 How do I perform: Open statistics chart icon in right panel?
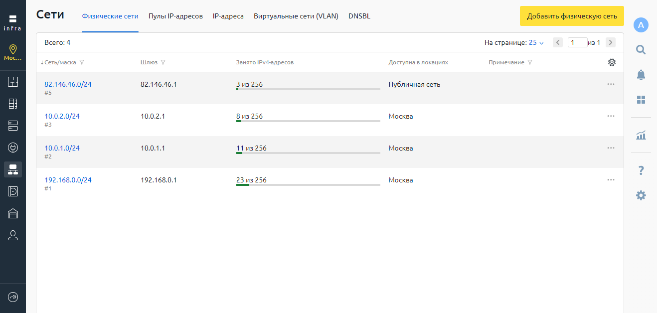pos(641,135)
